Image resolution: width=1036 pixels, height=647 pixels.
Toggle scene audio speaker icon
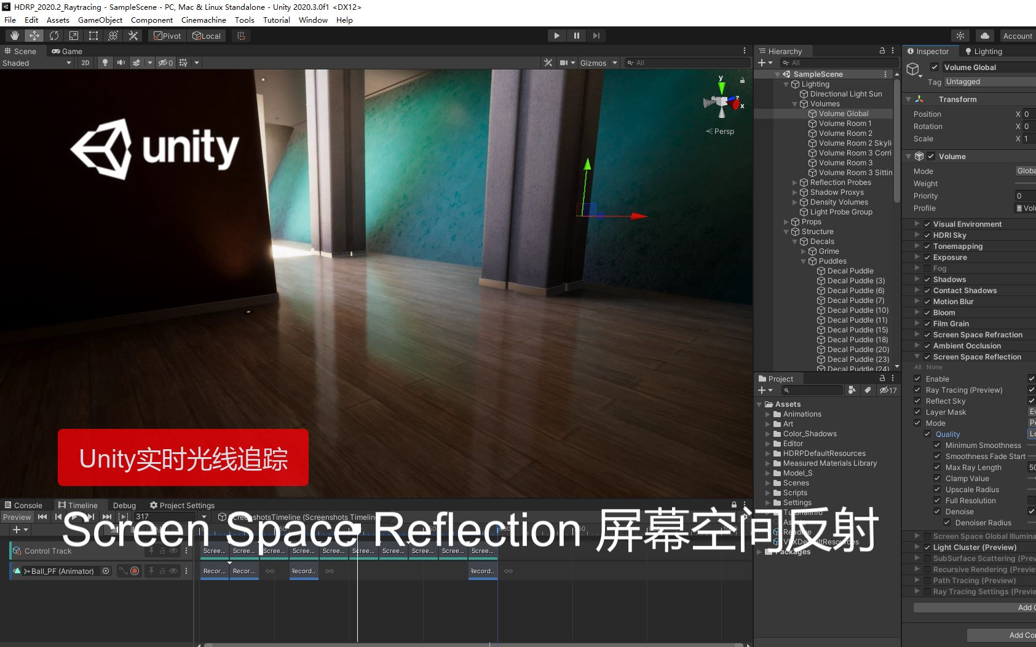point(121,63)
